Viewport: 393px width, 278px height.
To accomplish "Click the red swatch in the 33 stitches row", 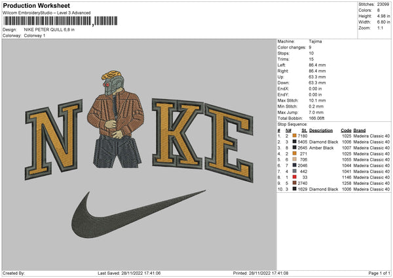I will pos(295,177).
